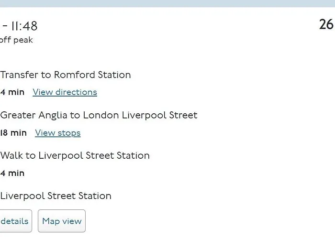Click the 4 min beside View directions
335x239 pixels.
pyautogui.click(x=12, y=92)
